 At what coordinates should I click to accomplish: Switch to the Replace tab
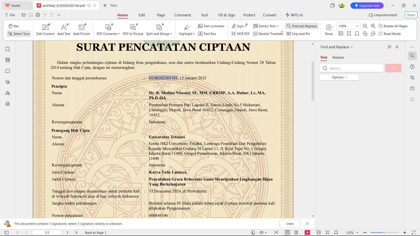(338, 57)
